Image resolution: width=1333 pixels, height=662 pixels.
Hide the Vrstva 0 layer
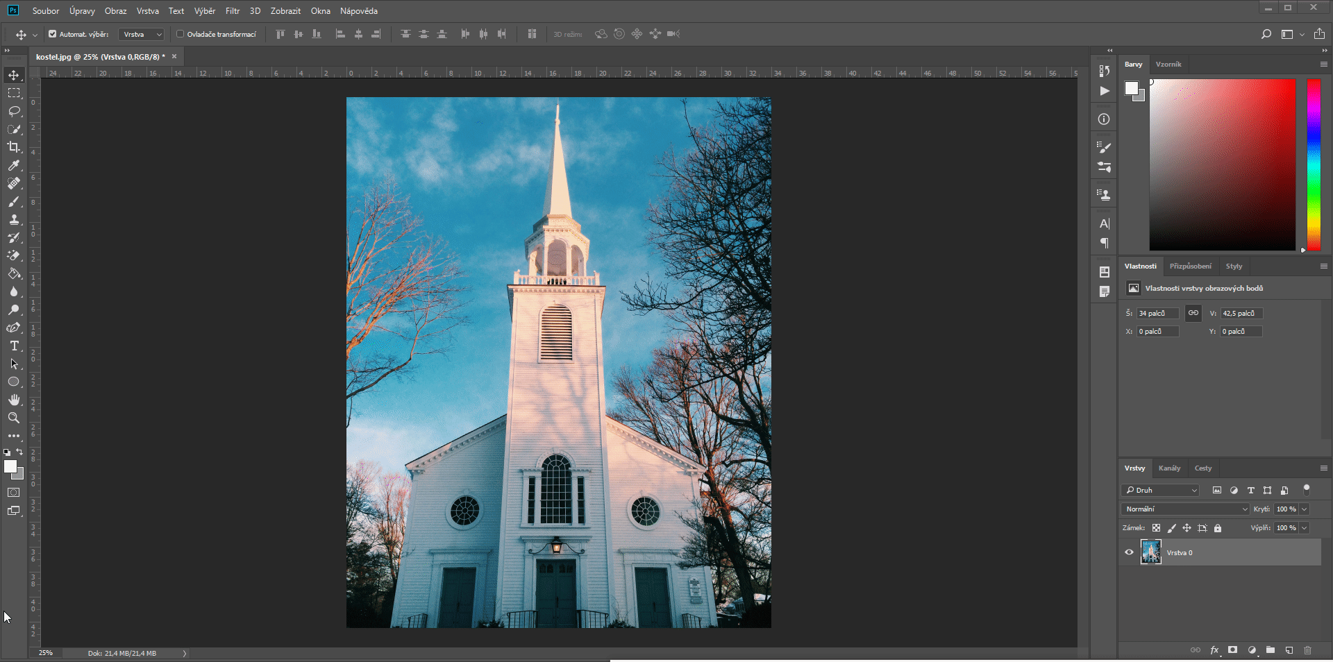pos(1129,552)
